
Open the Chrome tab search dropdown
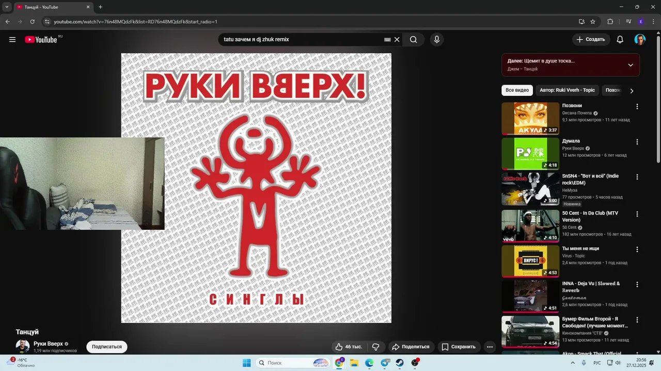[x=7, y=7]
